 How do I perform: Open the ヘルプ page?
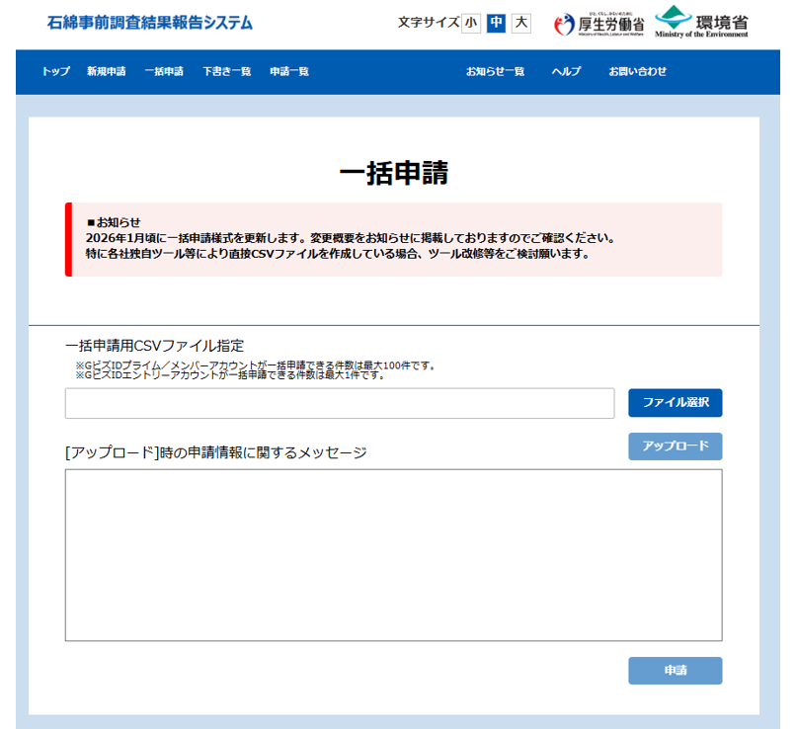(566, 71)
